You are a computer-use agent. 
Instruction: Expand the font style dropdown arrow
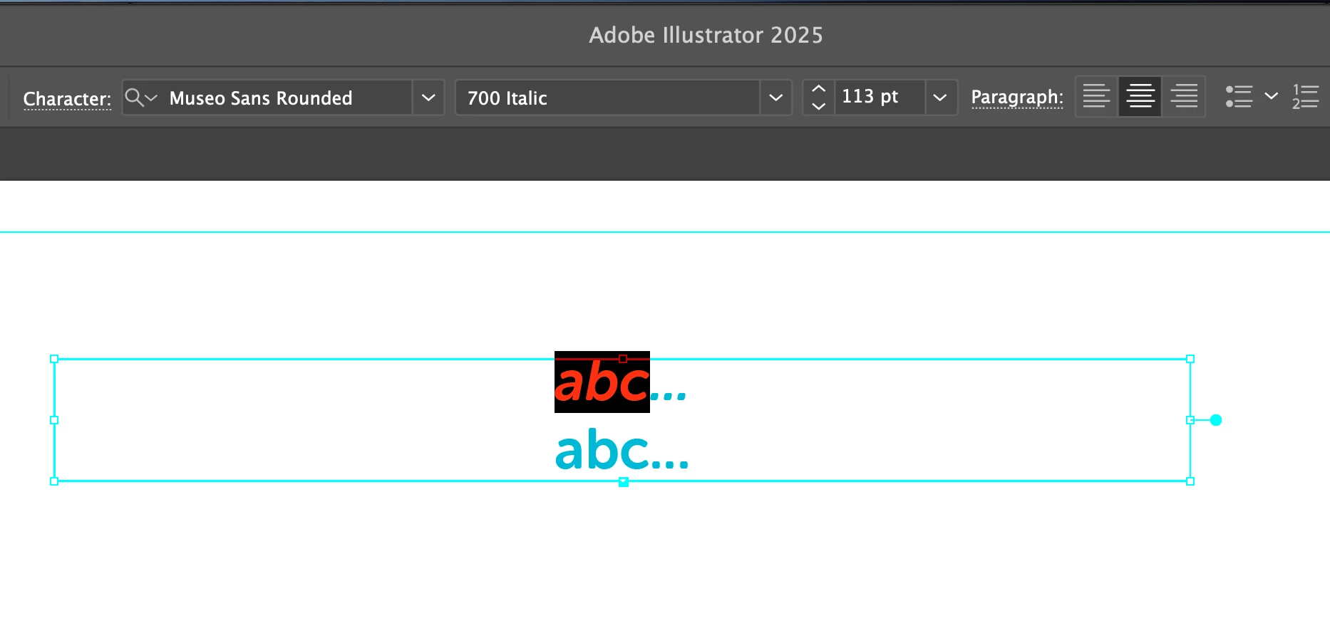(776, 98)
